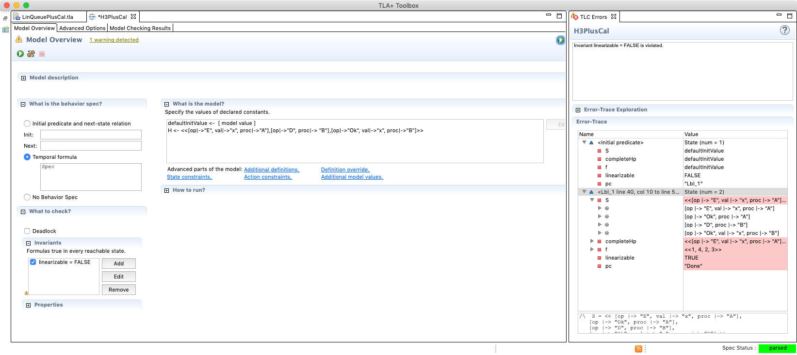
Task: Minimize the TLC Errors panel
Action: [779, 15]
